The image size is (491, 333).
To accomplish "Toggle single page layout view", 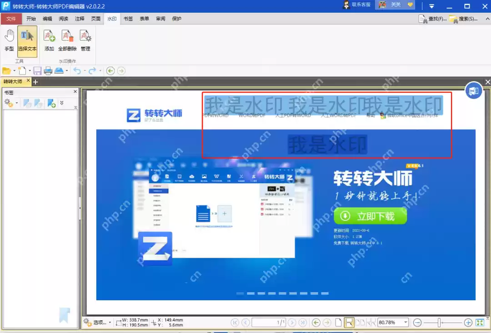I will tap(339, 323).
